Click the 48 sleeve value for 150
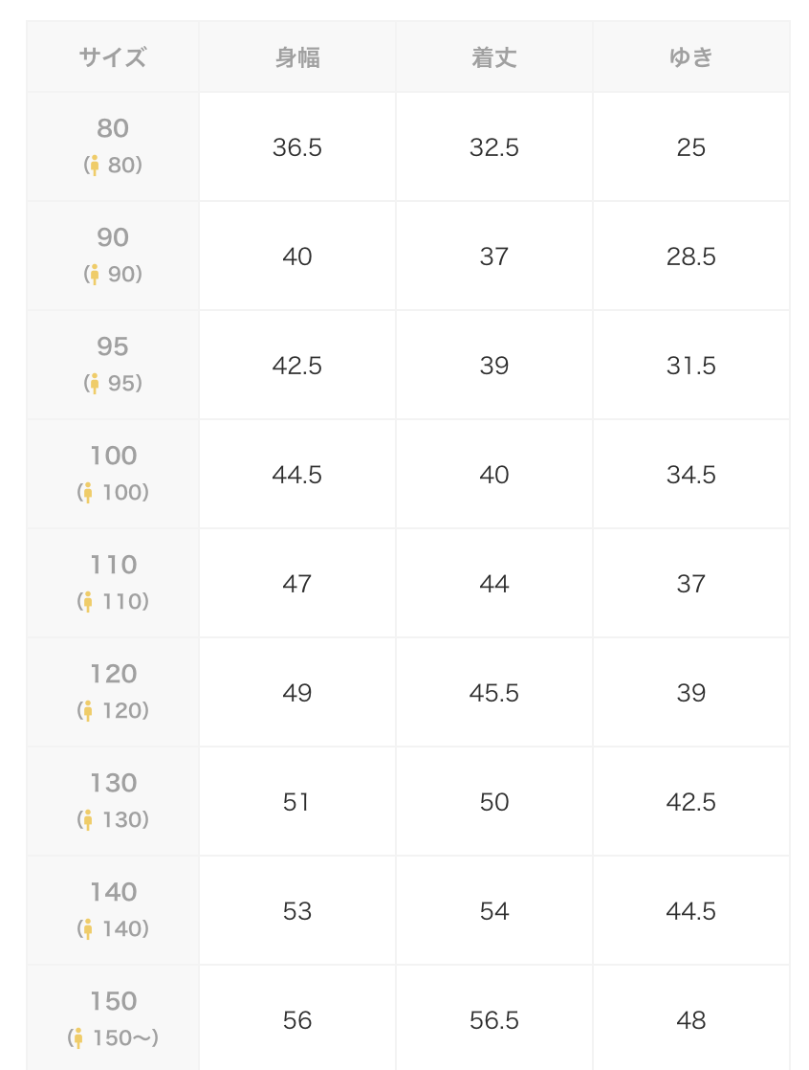This screenshot has height=1070, width=809. click(x=691, y=1020)
